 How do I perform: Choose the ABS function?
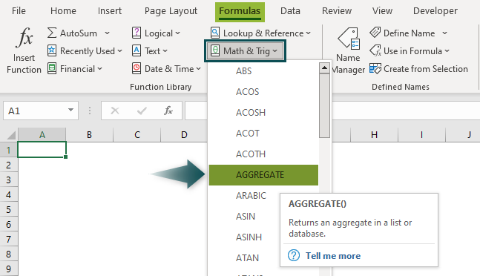pyautogui.click(x=263, y=71)
